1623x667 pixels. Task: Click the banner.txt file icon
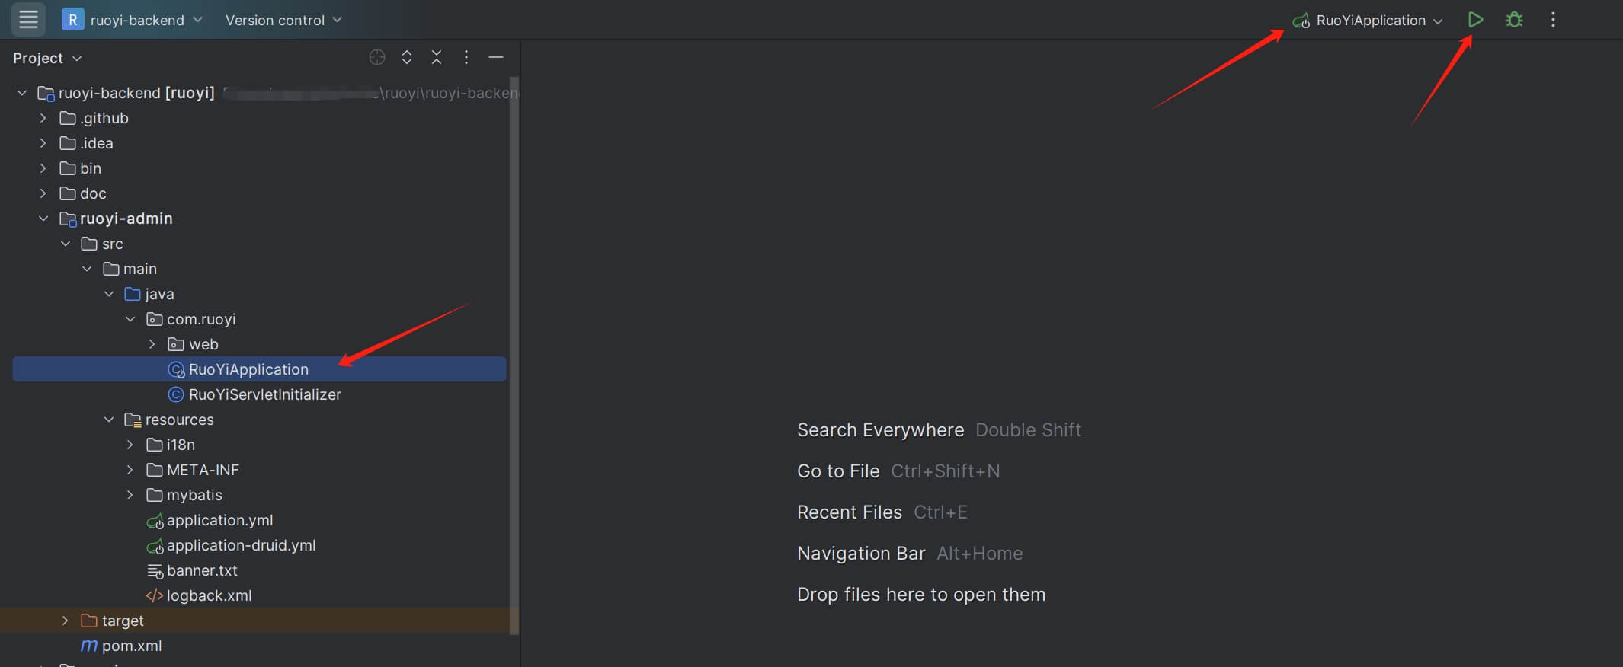pos(155,571)
